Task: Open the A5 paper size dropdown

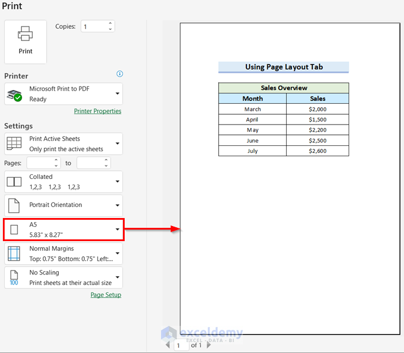Action: [x=63, y=230]
